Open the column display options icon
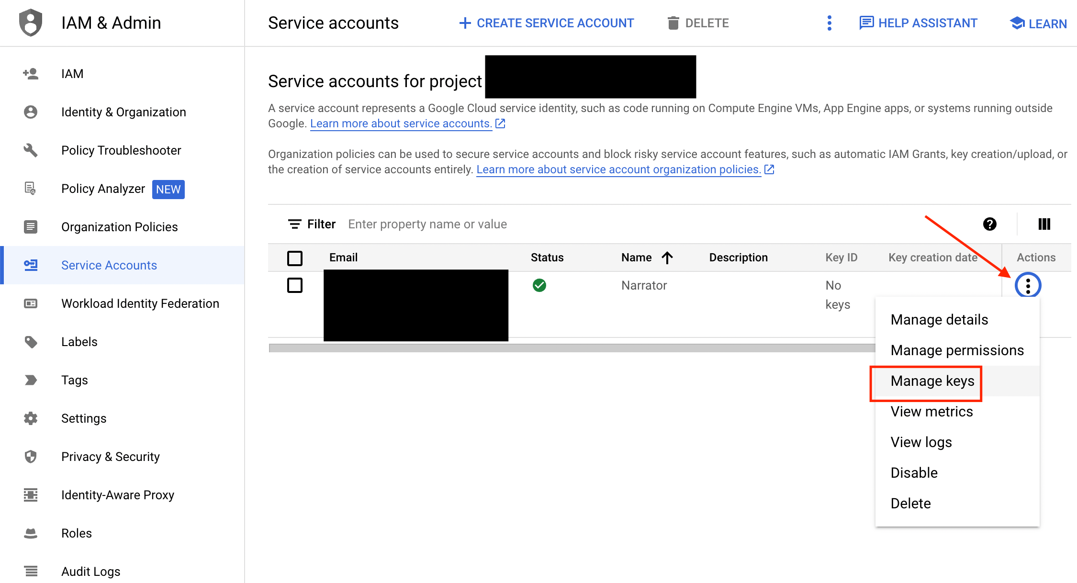Viewport: 1077px width, 583px height. (1044, 224)
